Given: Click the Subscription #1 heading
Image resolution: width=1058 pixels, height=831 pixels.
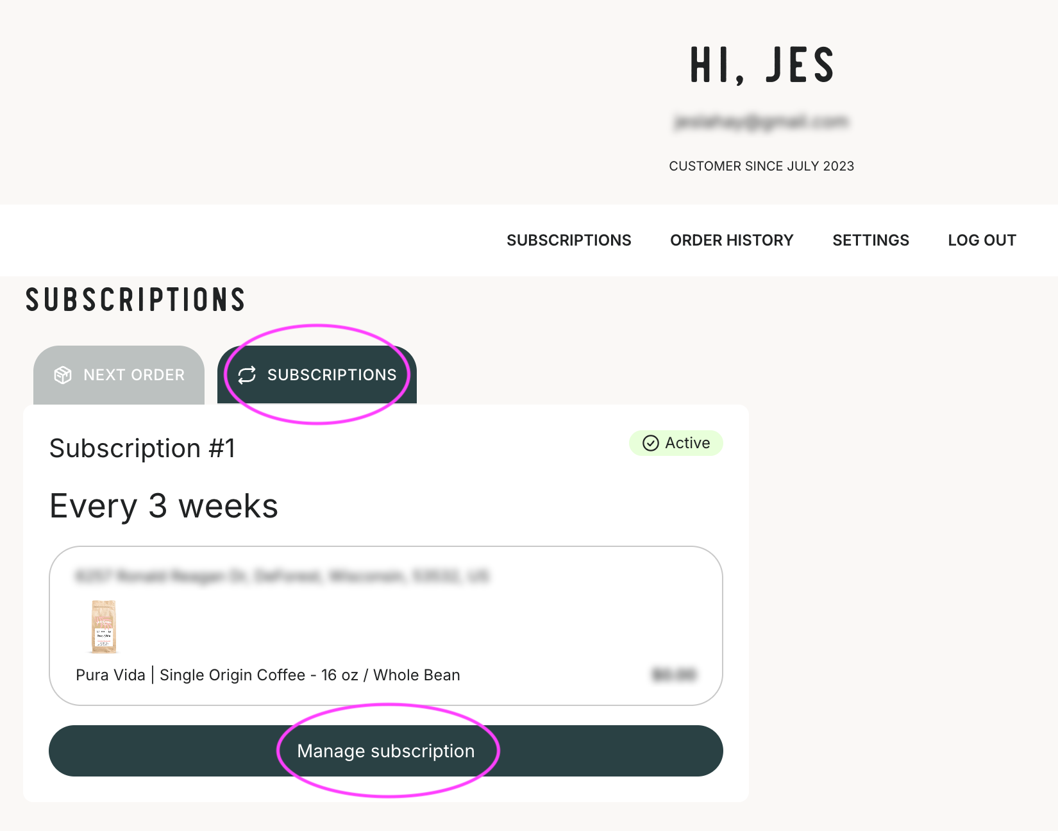Looking at the screenshot, I should (x=142, y=448).
